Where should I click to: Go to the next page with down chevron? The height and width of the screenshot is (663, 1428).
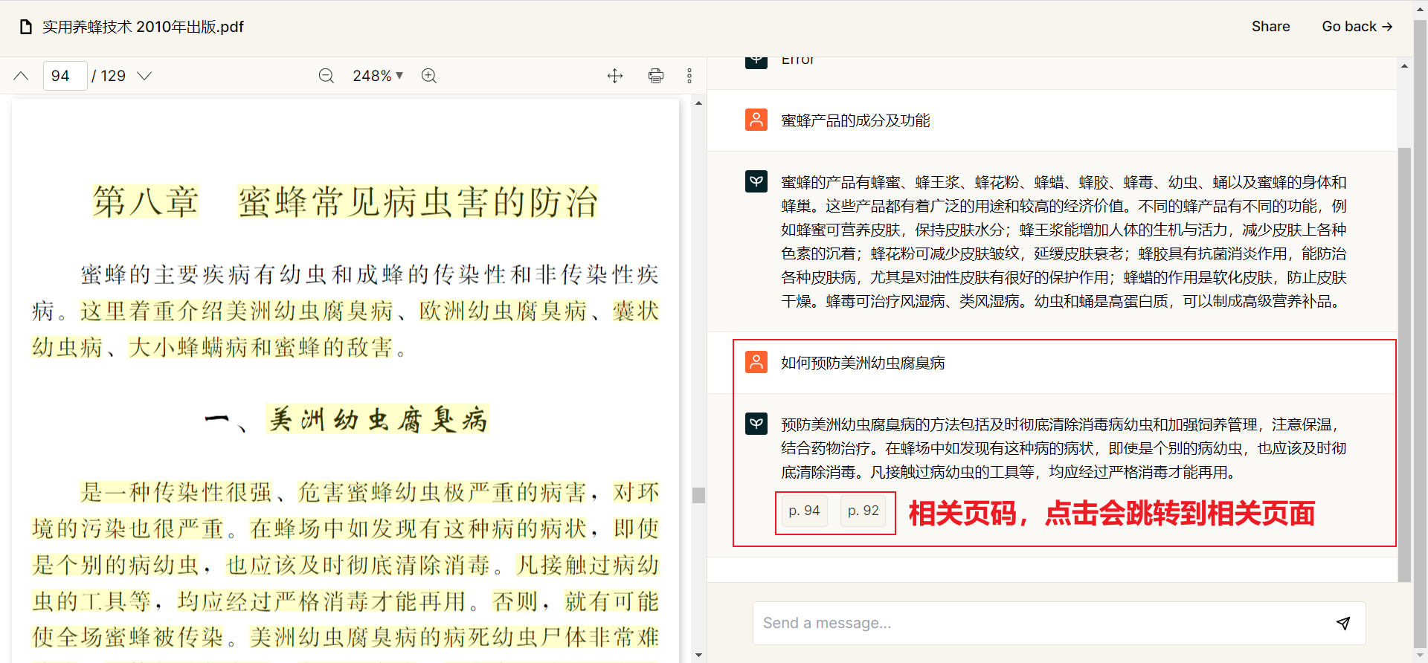(144, 76)
